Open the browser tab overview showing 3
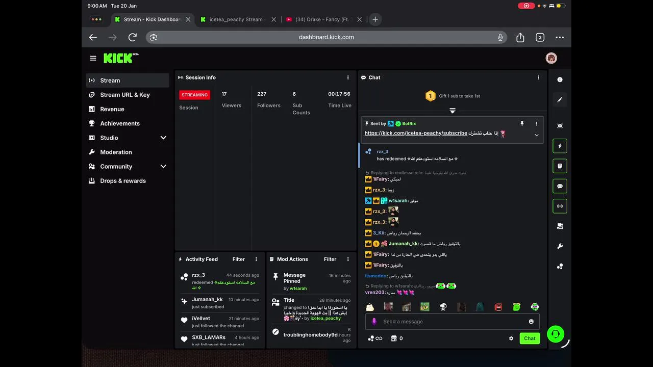 coord(540,37)
